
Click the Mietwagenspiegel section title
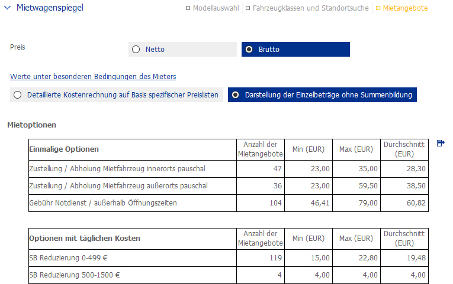(50, 8)
